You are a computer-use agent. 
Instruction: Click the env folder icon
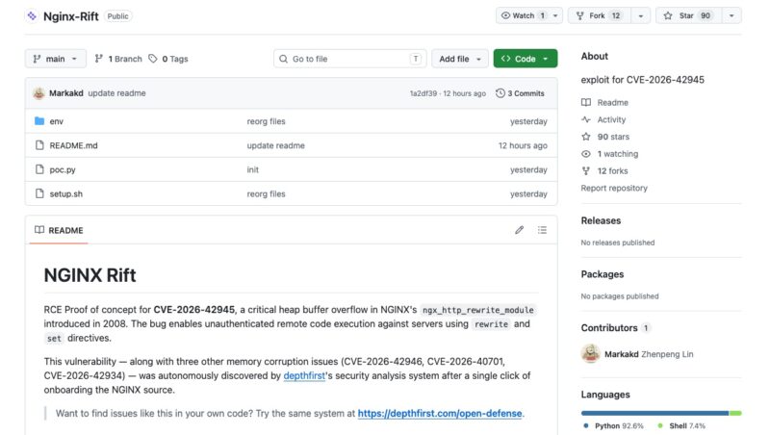click(39, 120)
